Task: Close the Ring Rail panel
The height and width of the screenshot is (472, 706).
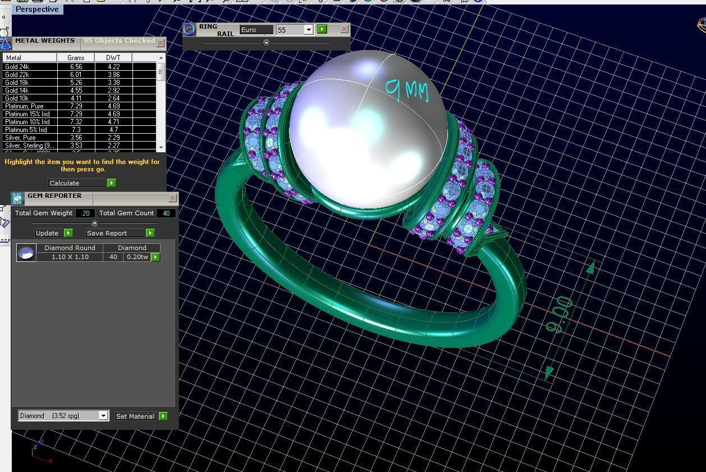Action: (345, 29)
